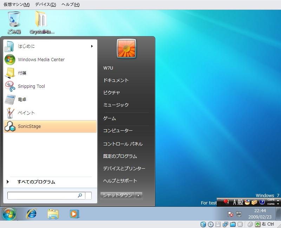Open ヘルプとサポート help and support

[x=120, y=181]
